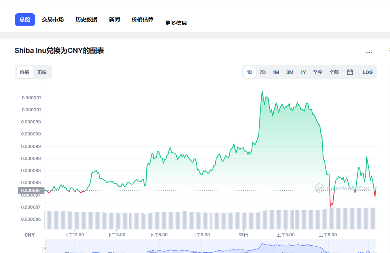Select the 7D time range
The width and height of the screenshot is (390, 253).
pyautogui.click(x=262, y=72)
